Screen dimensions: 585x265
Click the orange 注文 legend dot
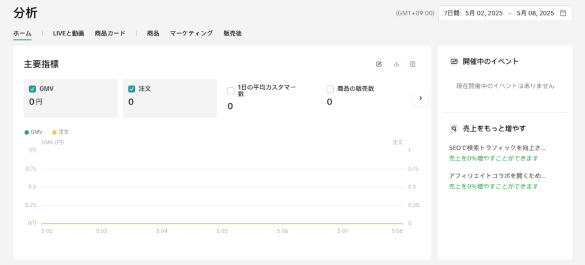pos(54,132)
